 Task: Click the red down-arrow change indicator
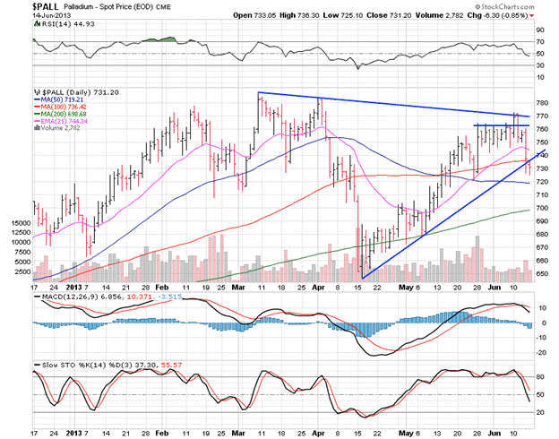point(535,15)
